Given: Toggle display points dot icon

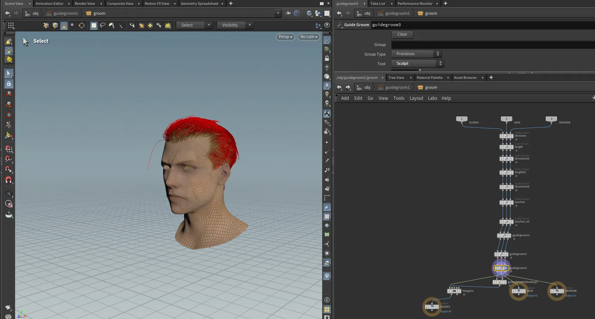Looking at the screenshot, I should point(327,142).
